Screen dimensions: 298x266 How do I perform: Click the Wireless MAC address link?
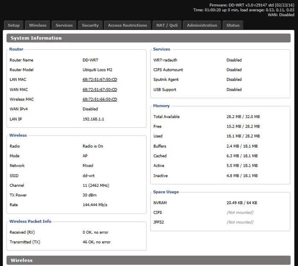click(100, 99)
